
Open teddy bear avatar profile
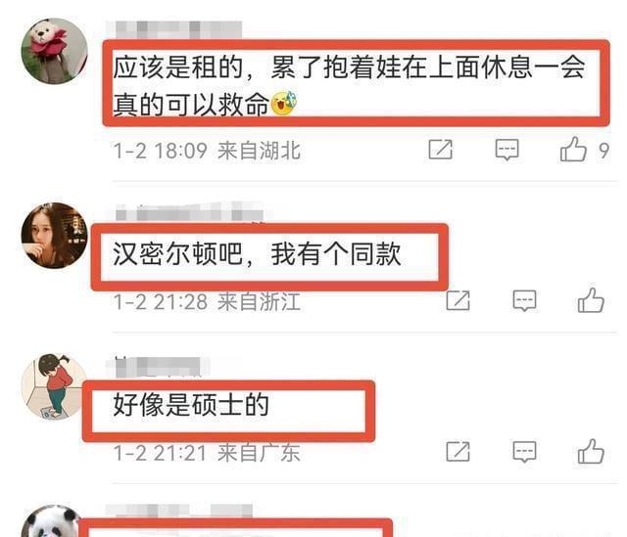(x=55, y=51)
